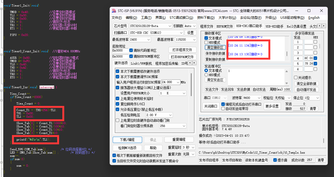Toggle 复位脚用作I/O口 checkbox
The height and width of the screenshot is (177, 334).
(x=118, y=104)
